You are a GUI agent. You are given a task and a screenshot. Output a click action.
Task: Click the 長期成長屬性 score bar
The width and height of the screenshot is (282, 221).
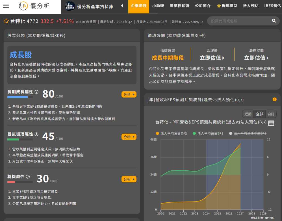click(20, 97)
